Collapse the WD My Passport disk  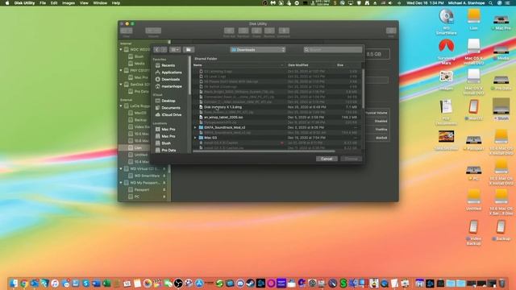[121, 183]
